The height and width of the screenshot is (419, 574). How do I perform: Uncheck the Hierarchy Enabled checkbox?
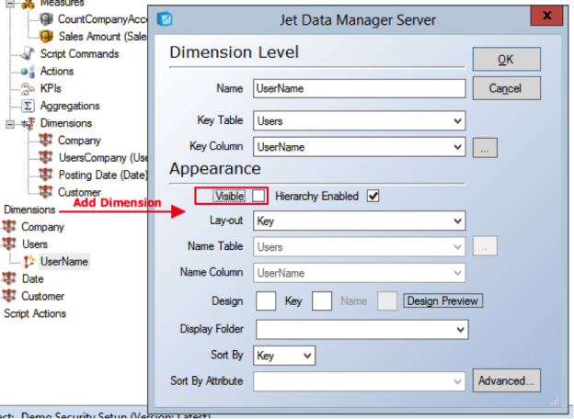[373, 196]
